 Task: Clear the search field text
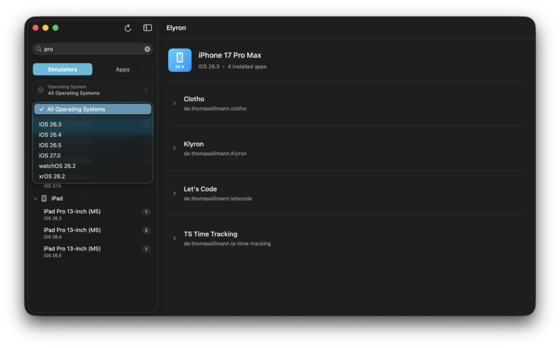147,49
